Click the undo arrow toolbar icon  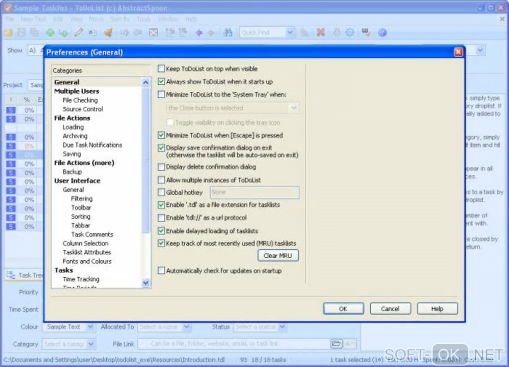(125, 32)
